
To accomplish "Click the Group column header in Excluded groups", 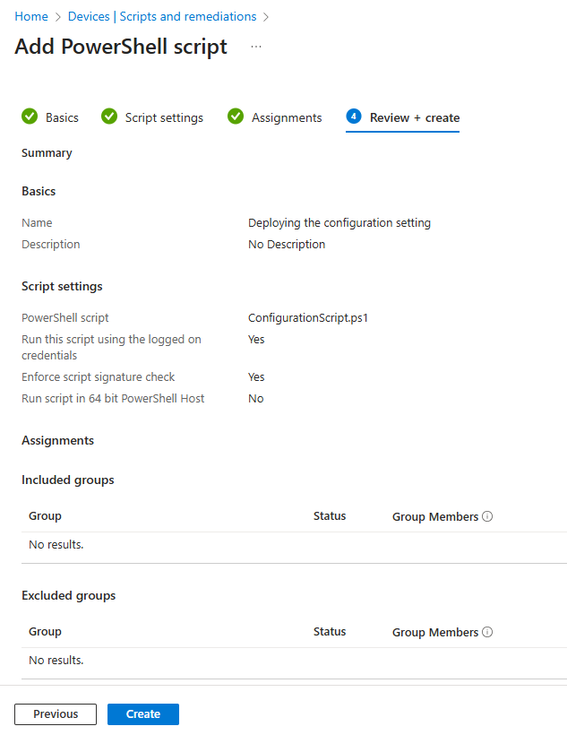I will [45, 631].
